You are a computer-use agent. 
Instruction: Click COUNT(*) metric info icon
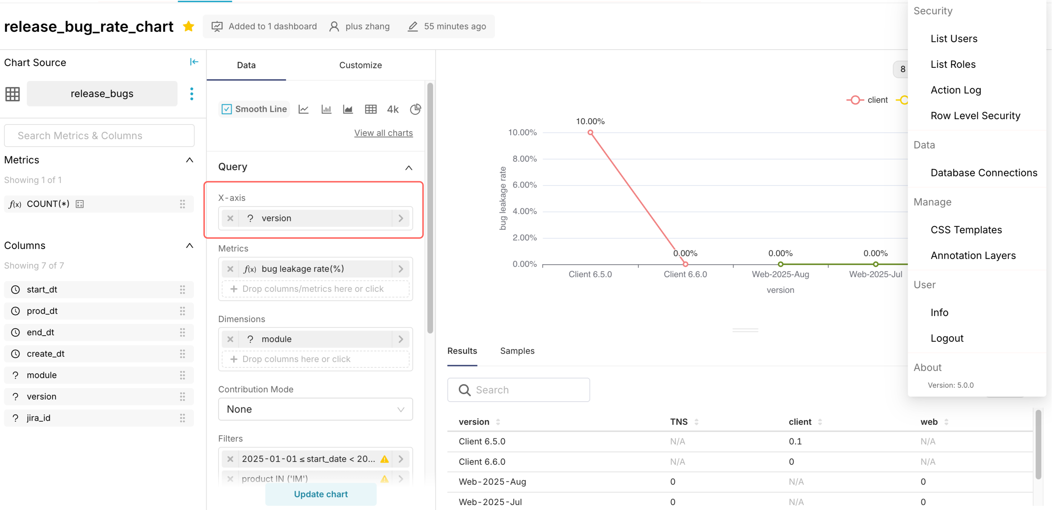click(x=80, y=204)
